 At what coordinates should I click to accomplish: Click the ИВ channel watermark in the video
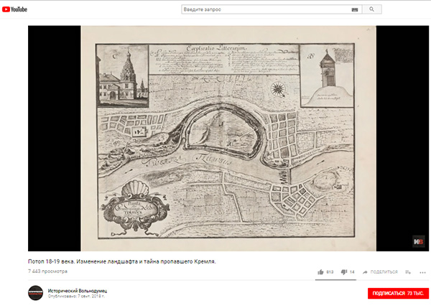pos(418,242)
